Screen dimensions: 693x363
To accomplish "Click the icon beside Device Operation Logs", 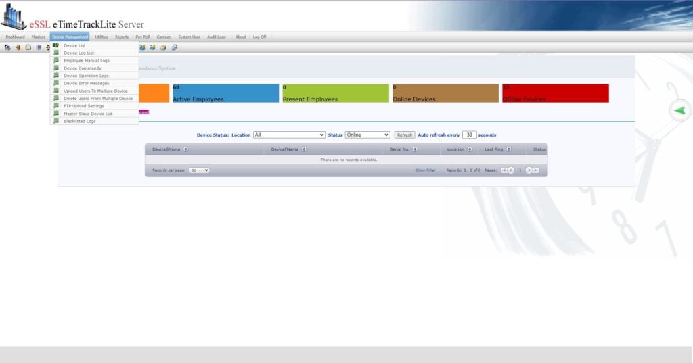I will pyautogui.click(x=55, y=75).
